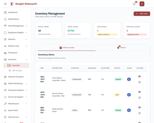Image resolution: width=154 pixels, height=123 pixels.
Task: Open Material Transport menu link
Action: pos(16,77)
